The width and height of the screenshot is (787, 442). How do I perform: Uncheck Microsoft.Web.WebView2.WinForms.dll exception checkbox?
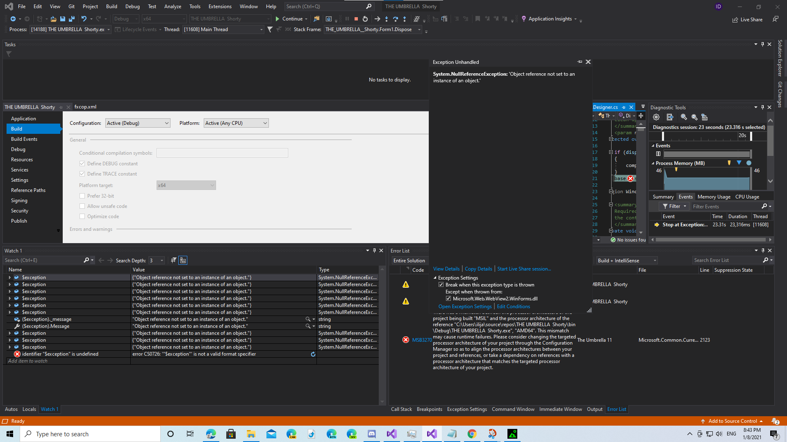pyautogui.click(x=448, y=299)
